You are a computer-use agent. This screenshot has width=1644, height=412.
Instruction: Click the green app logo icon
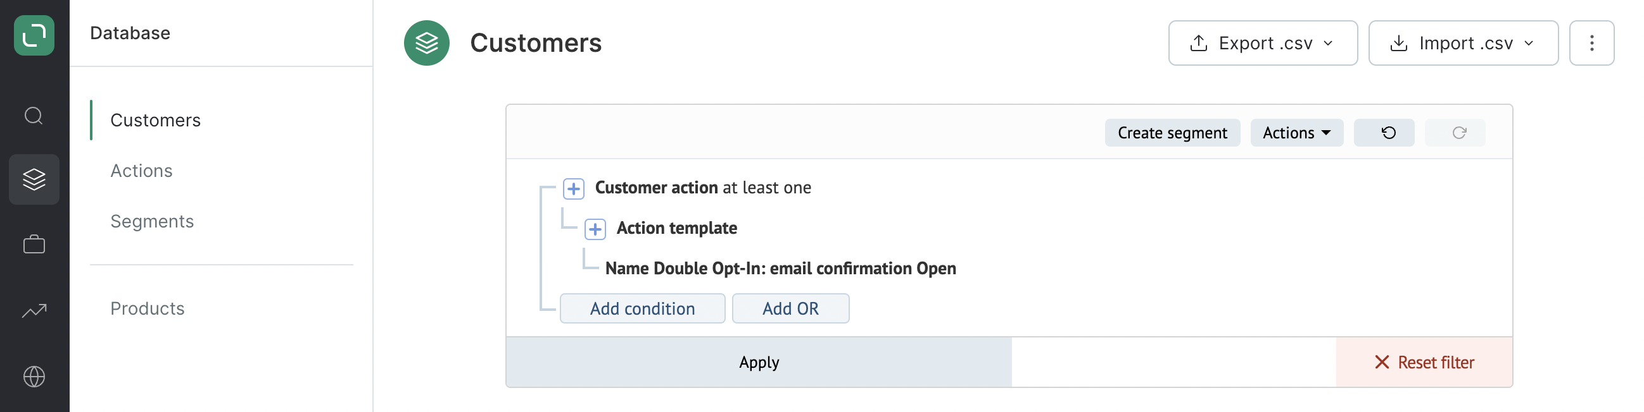pyautogui.click(x=34, y=35)
